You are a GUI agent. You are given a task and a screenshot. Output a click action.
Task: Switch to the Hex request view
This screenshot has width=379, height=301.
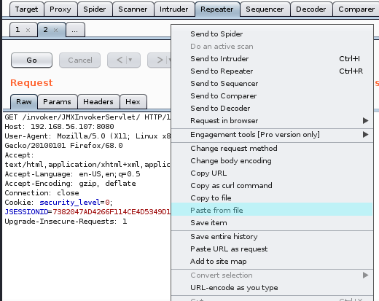(133, 101)
